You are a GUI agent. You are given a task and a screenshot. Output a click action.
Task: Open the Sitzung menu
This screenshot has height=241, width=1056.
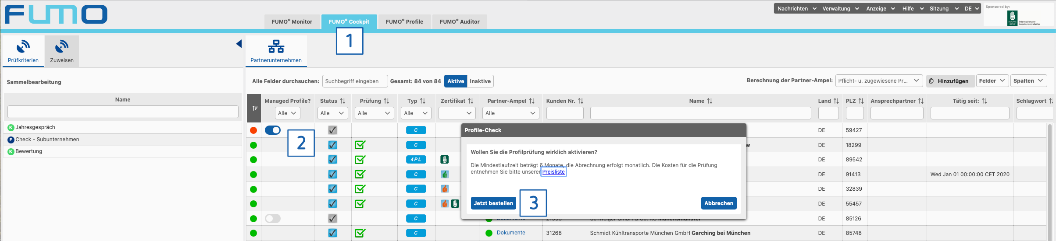click(x=944, y=8)
